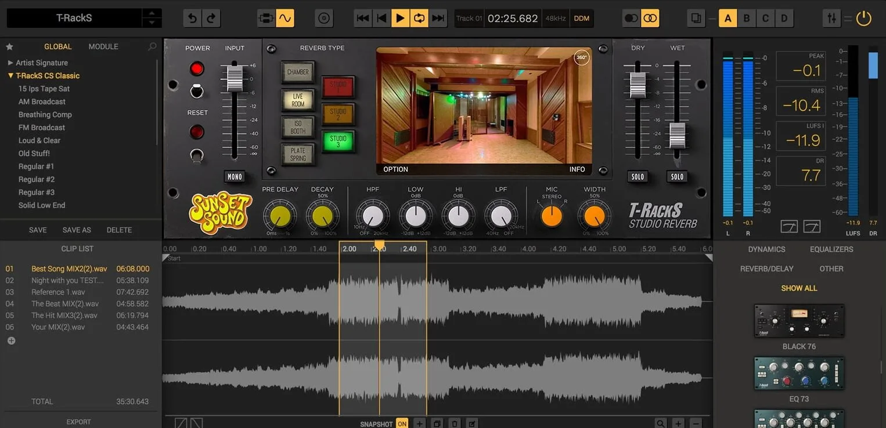The width and height of the screenshot is (886, 428).
Task: Skip to next track with fast-forward icon
Action: point(438,18)
